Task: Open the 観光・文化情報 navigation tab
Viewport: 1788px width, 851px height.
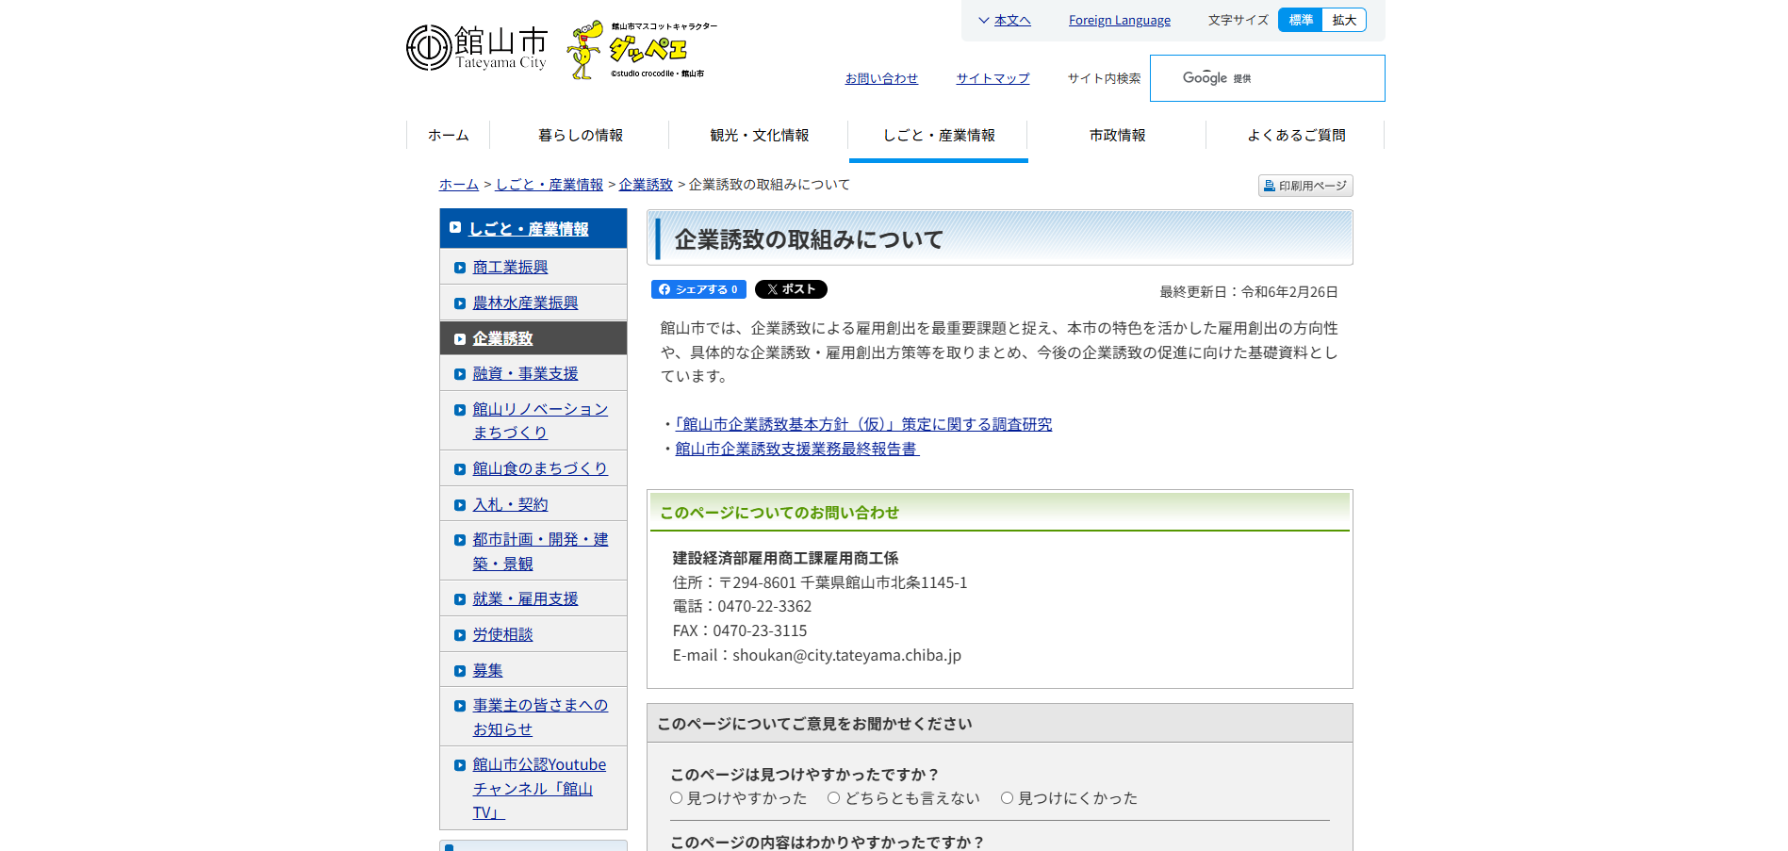Action: pyautogui.click(x=759, y=135)
